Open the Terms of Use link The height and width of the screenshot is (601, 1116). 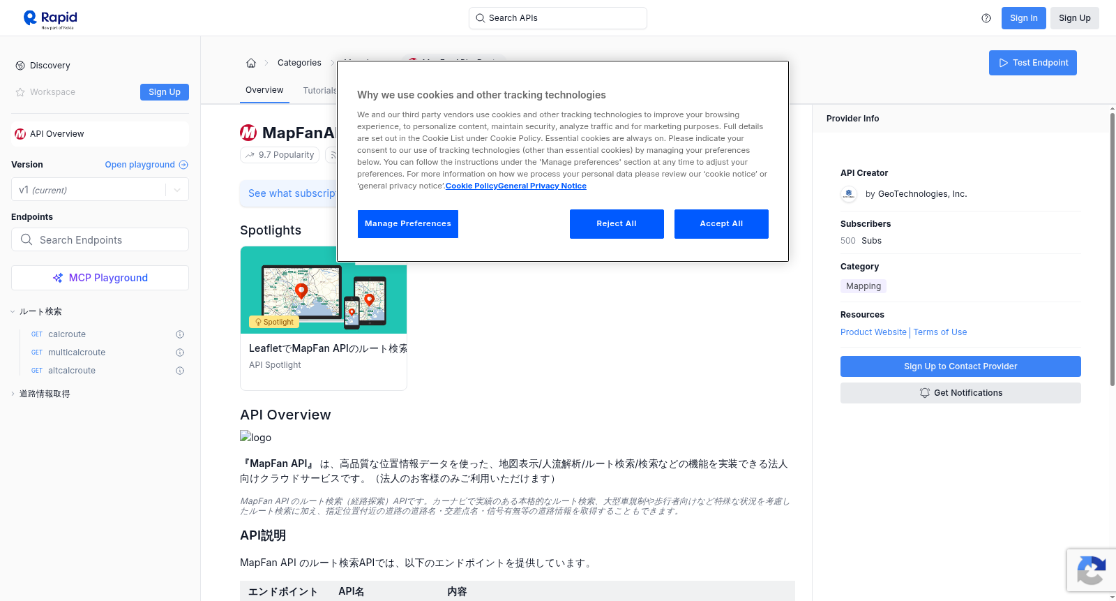point(940,332)
